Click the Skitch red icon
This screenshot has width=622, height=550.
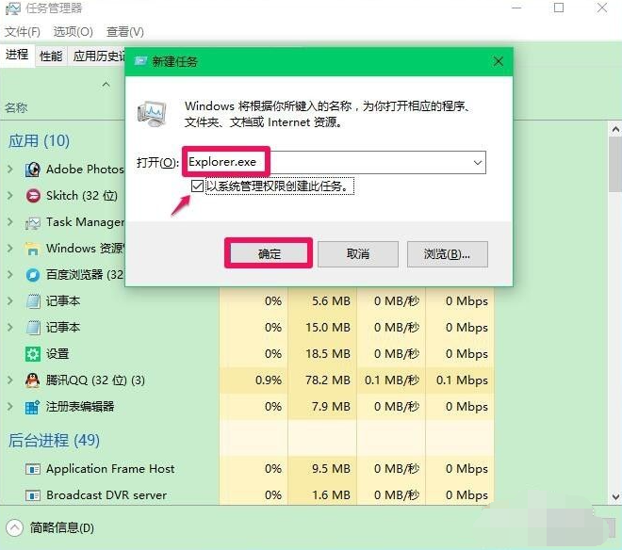coord(33,196)
